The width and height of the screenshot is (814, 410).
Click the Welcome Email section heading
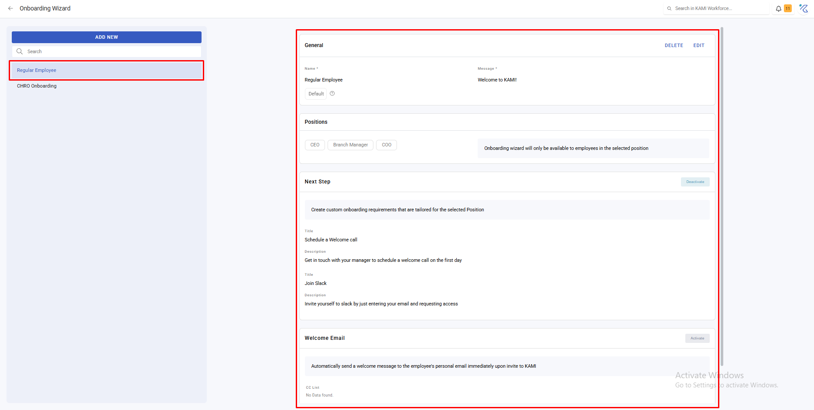(x=325, y=338)
